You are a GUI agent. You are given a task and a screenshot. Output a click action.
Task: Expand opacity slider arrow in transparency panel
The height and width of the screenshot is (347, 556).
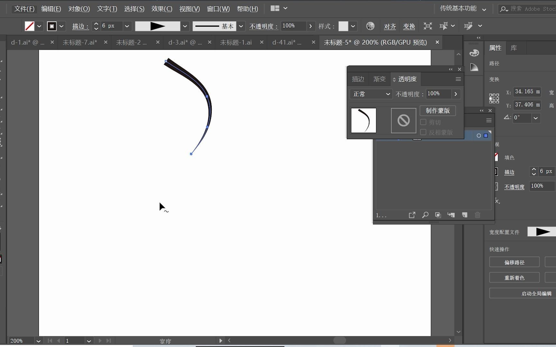(456, 94)
